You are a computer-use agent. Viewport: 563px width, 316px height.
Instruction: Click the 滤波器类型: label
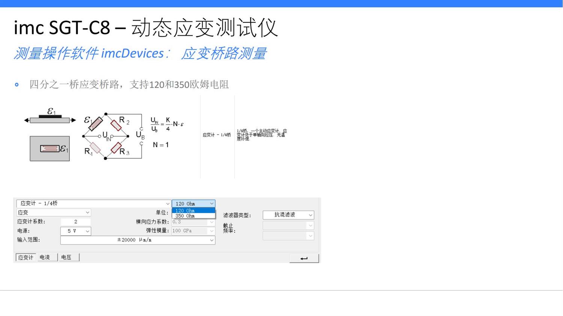point(237,215)
